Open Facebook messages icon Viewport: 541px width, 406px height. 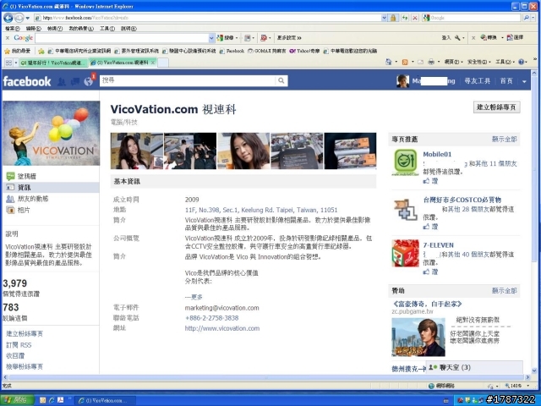pos(75,82)
